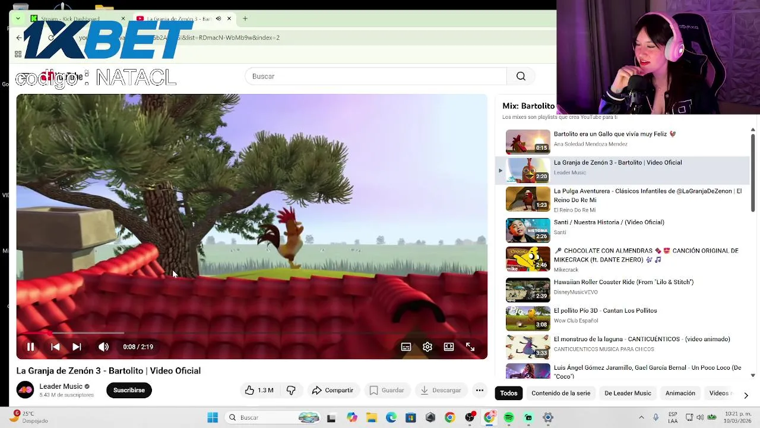The image size is (760, 428).
Task: Open the Windows Start menu
Action: click(x=213, y=417)
